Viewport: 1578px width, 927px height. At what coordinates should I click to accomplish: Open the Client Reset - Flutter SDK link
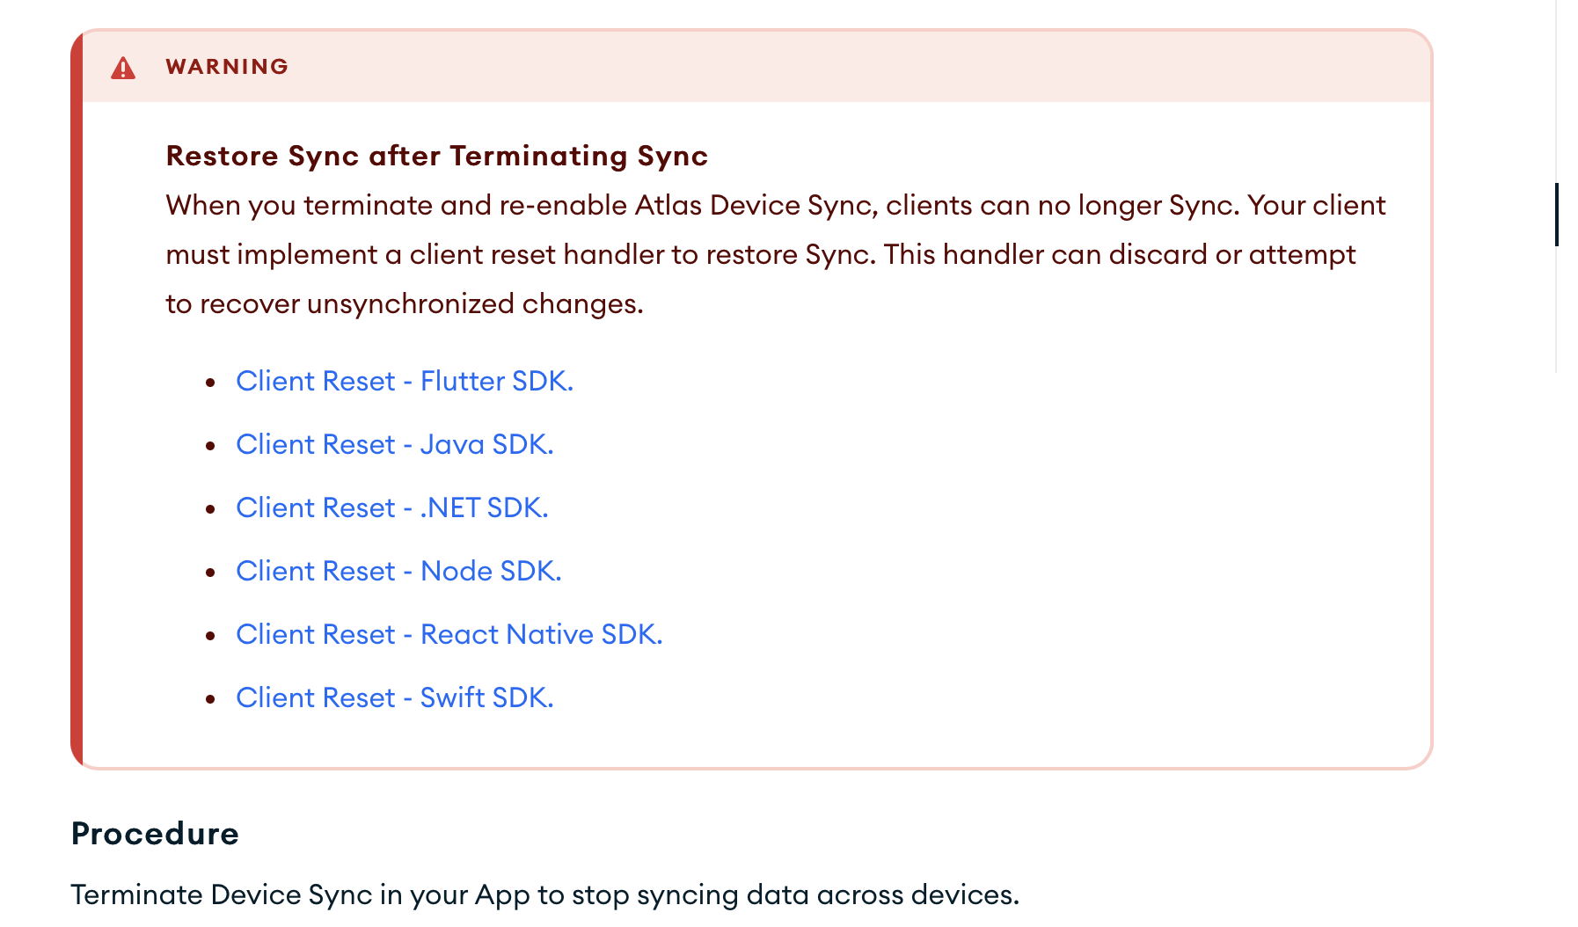(404, 381)
